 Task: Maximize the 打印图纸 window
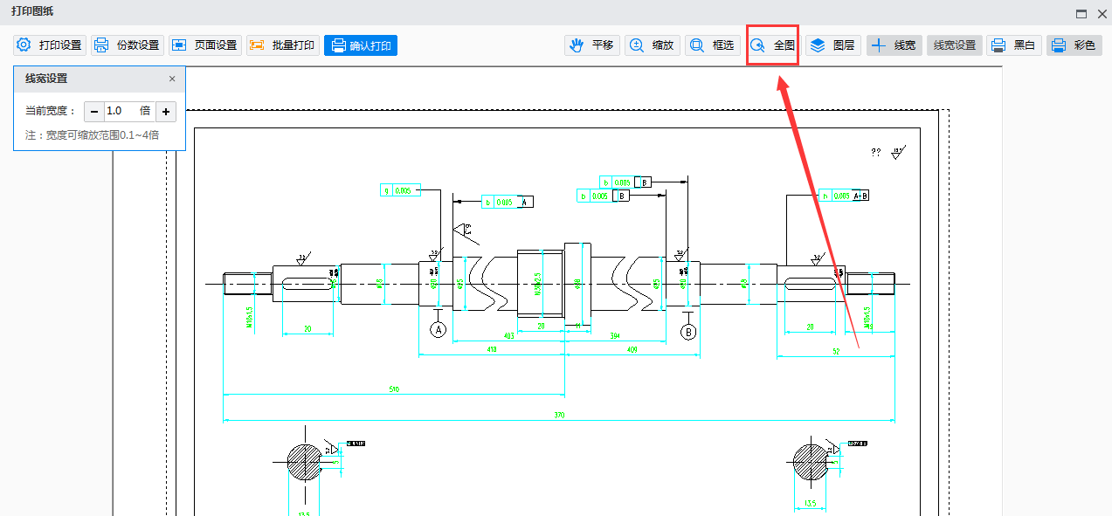tap(1081, 13)
